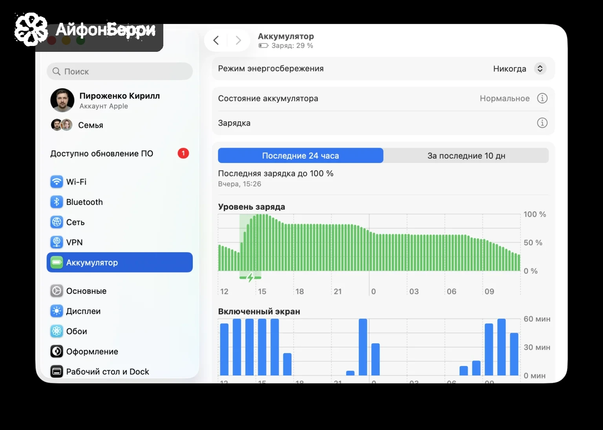
Task: Open the VPN settings label
Action: [x=74, y=242]
